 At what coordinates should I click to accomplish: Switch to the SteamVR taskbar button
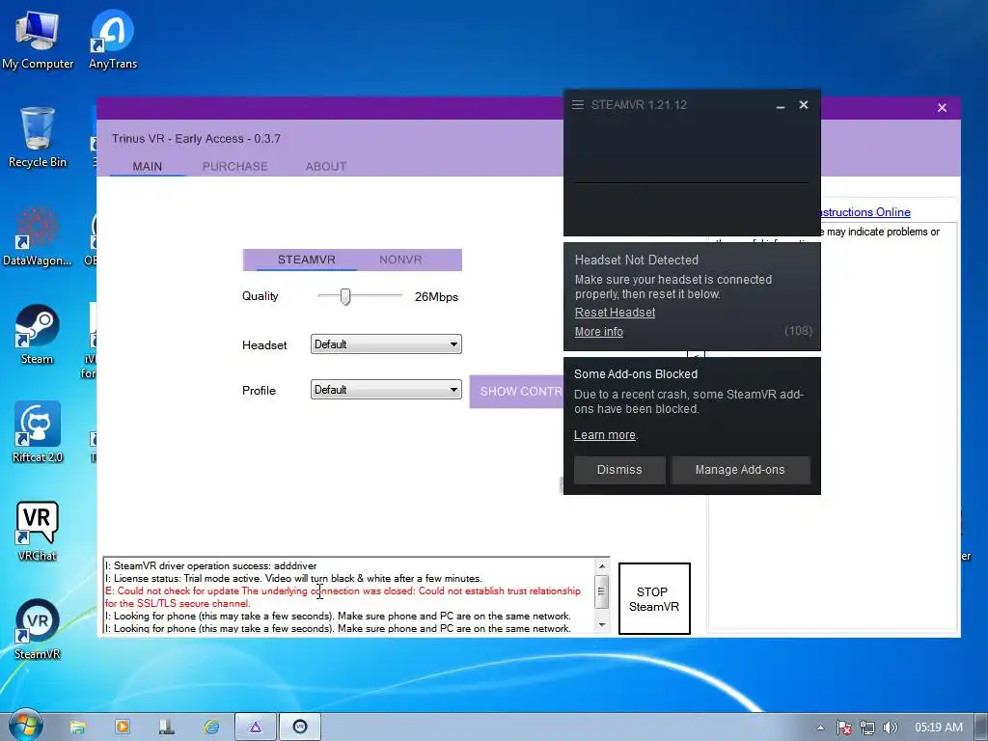(301, 727)
